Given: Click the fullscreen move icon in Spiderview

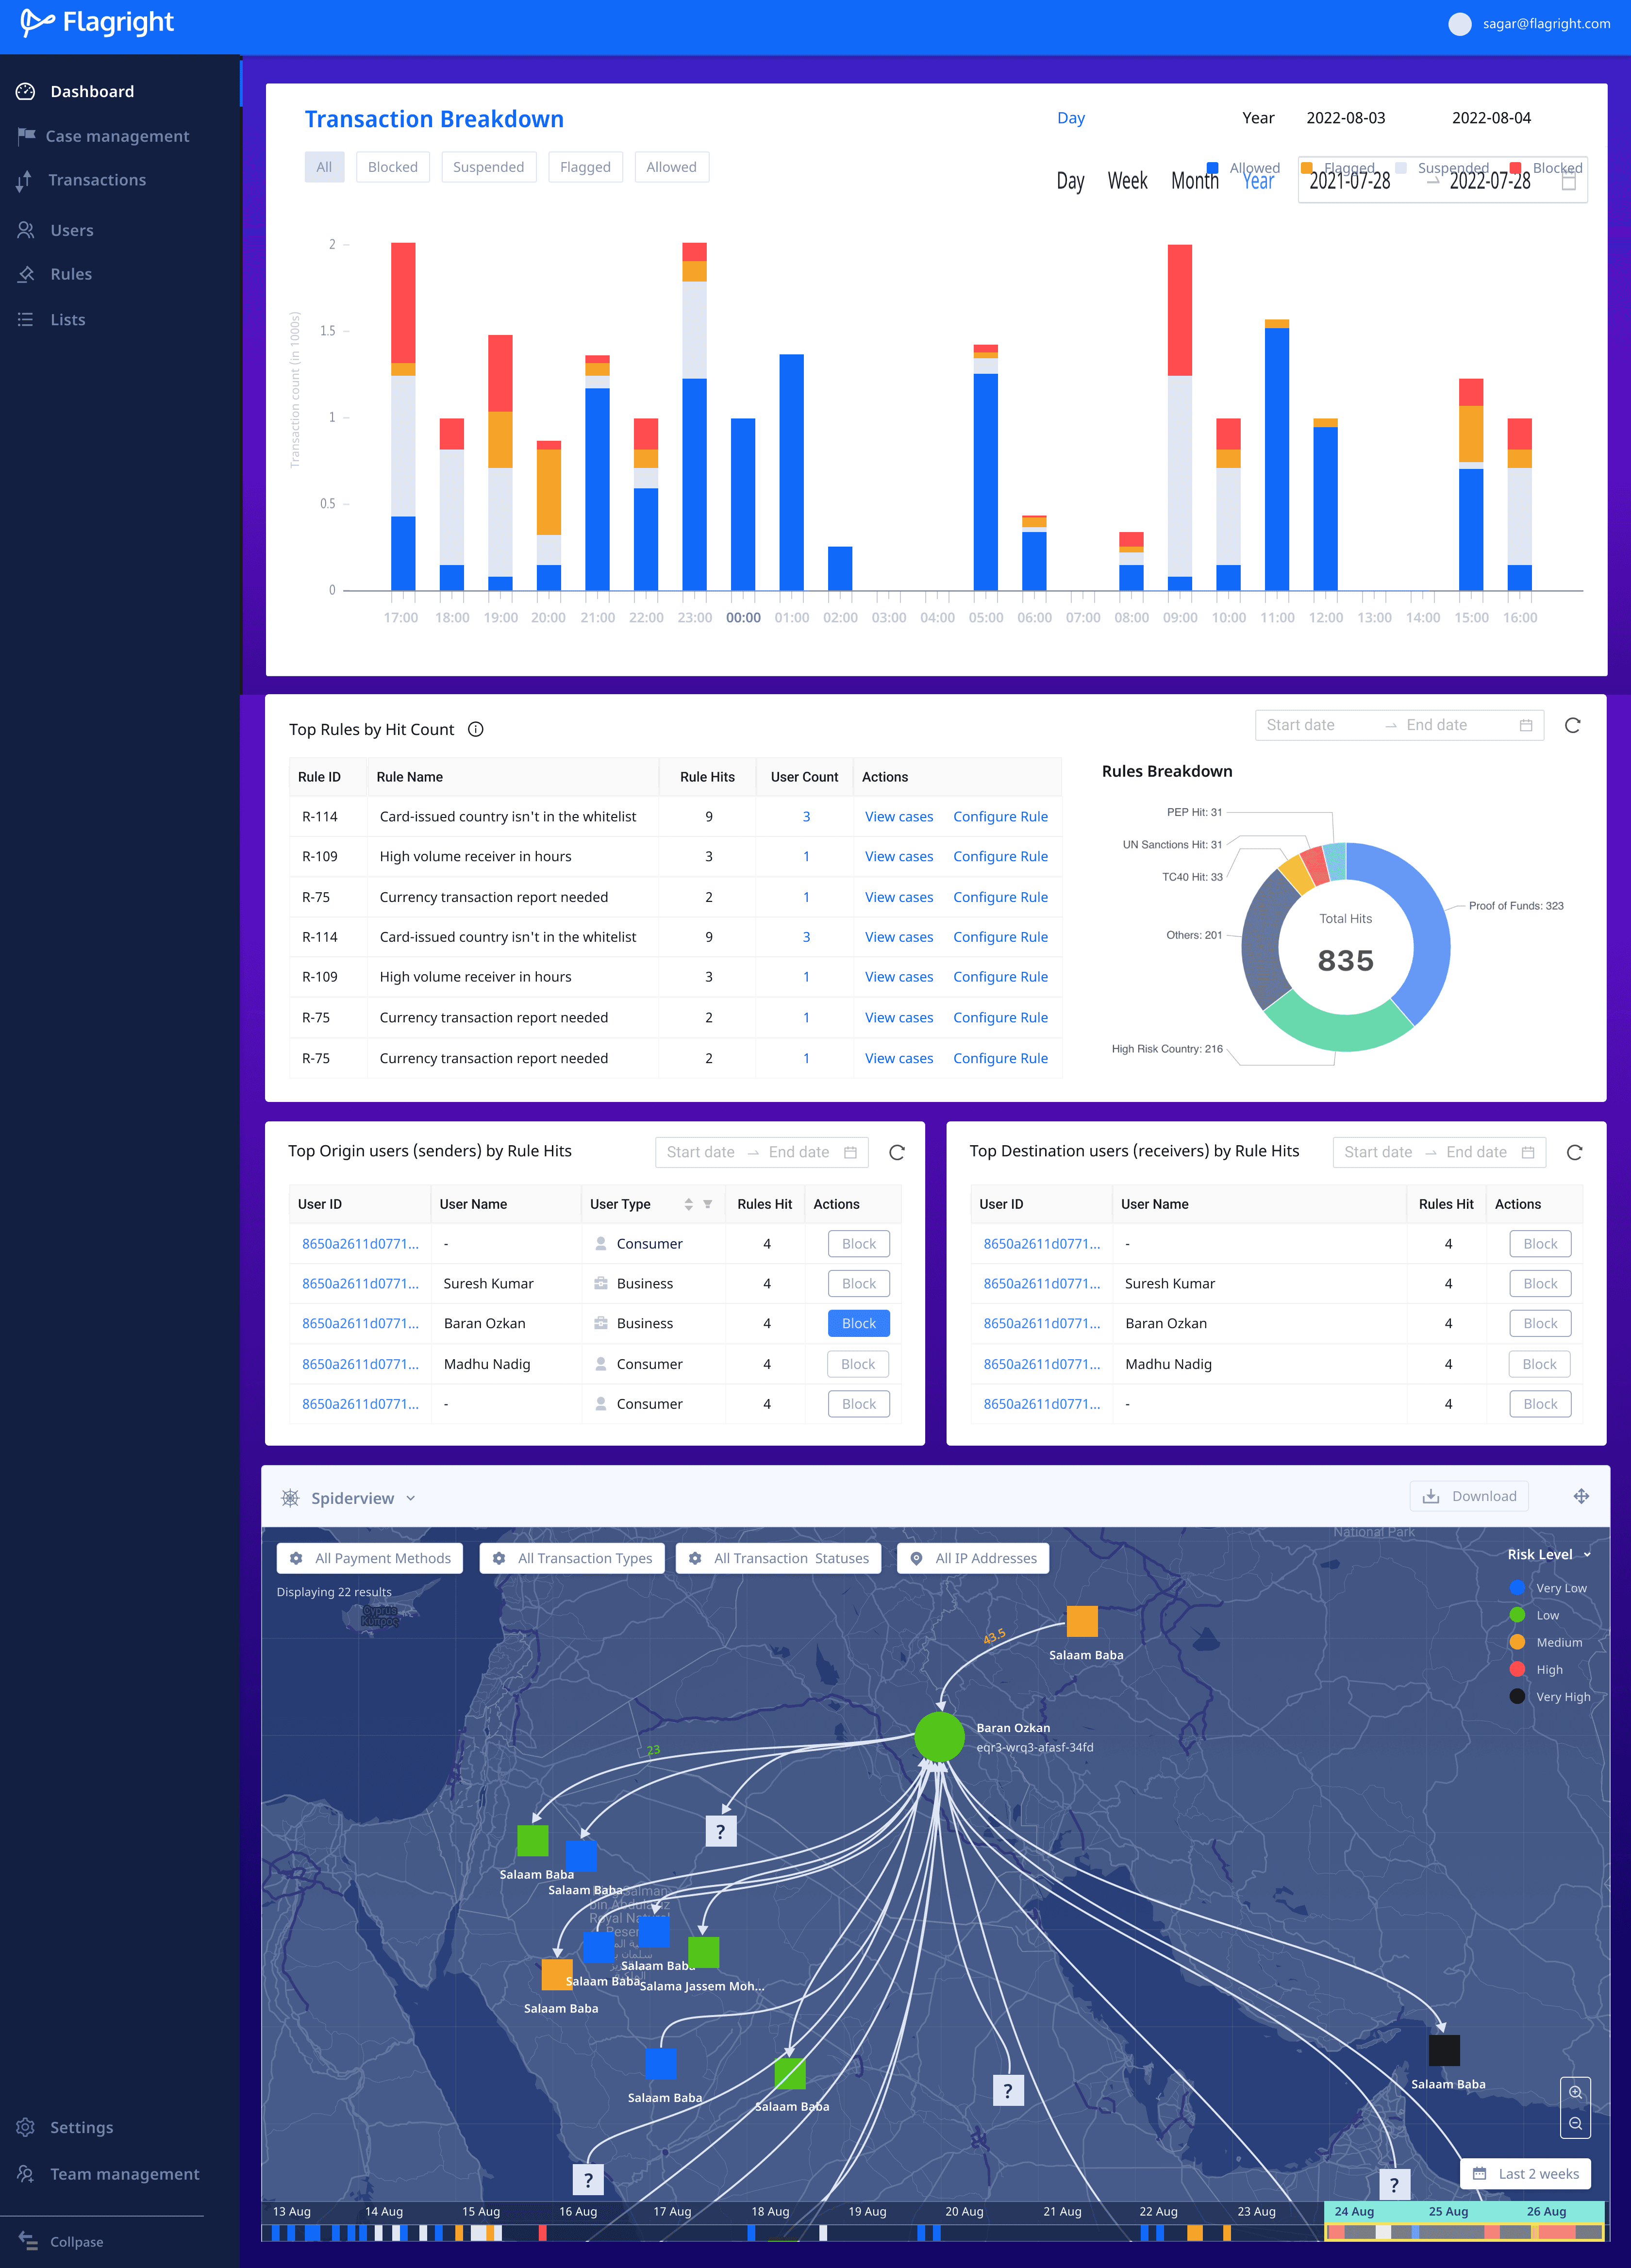Looking at the screenshot, I should (x=1580, y=1496).
